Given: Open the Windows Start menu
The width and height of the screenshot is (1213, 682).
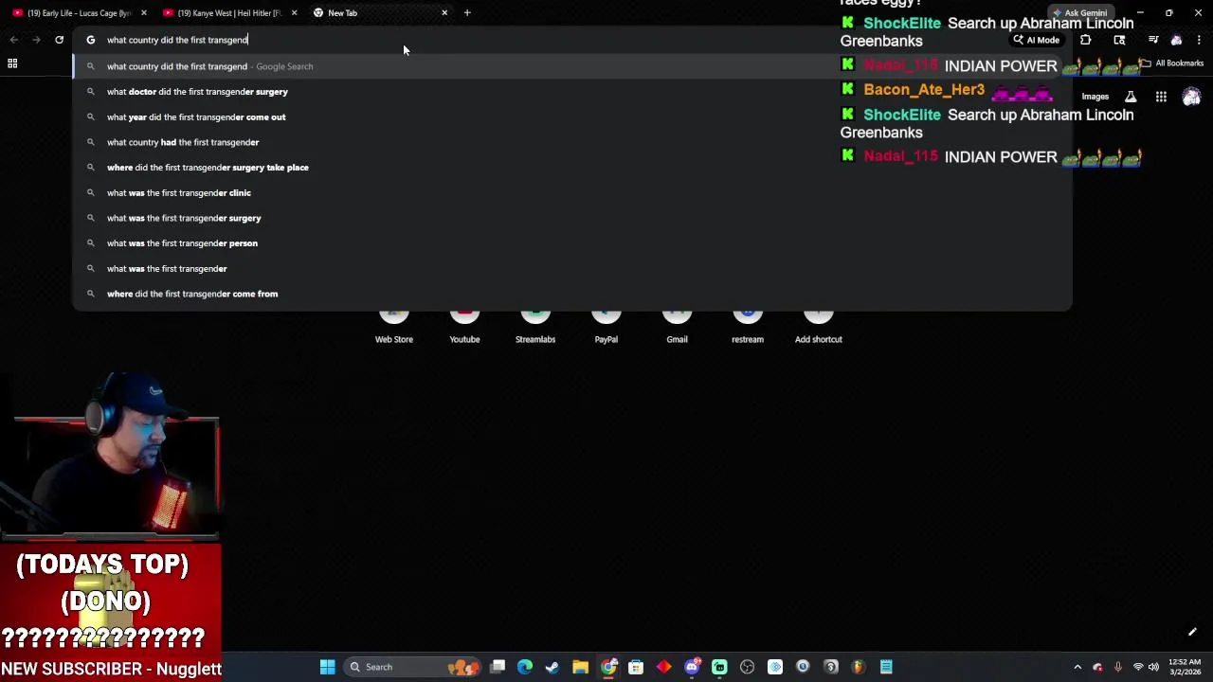Looking at the screenshot, I should [x=327, y=667].
